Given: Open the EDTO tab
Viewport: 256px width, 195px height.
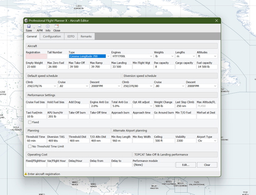Looking at the screenshot, I should click(x=71, y=36).
